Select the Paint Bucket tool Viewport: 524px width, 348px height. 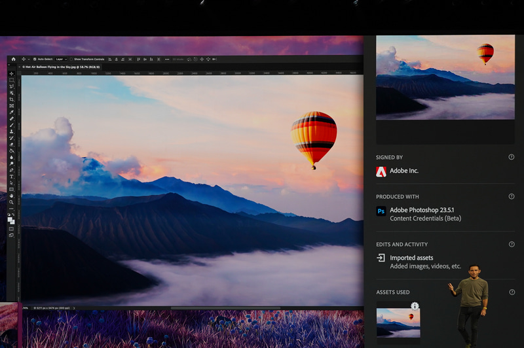pyautogui.click(x=11, y=151)
